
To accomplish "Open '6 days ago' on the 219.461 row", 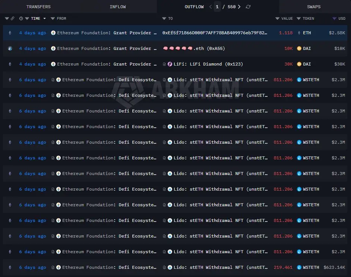I will 33,267.
